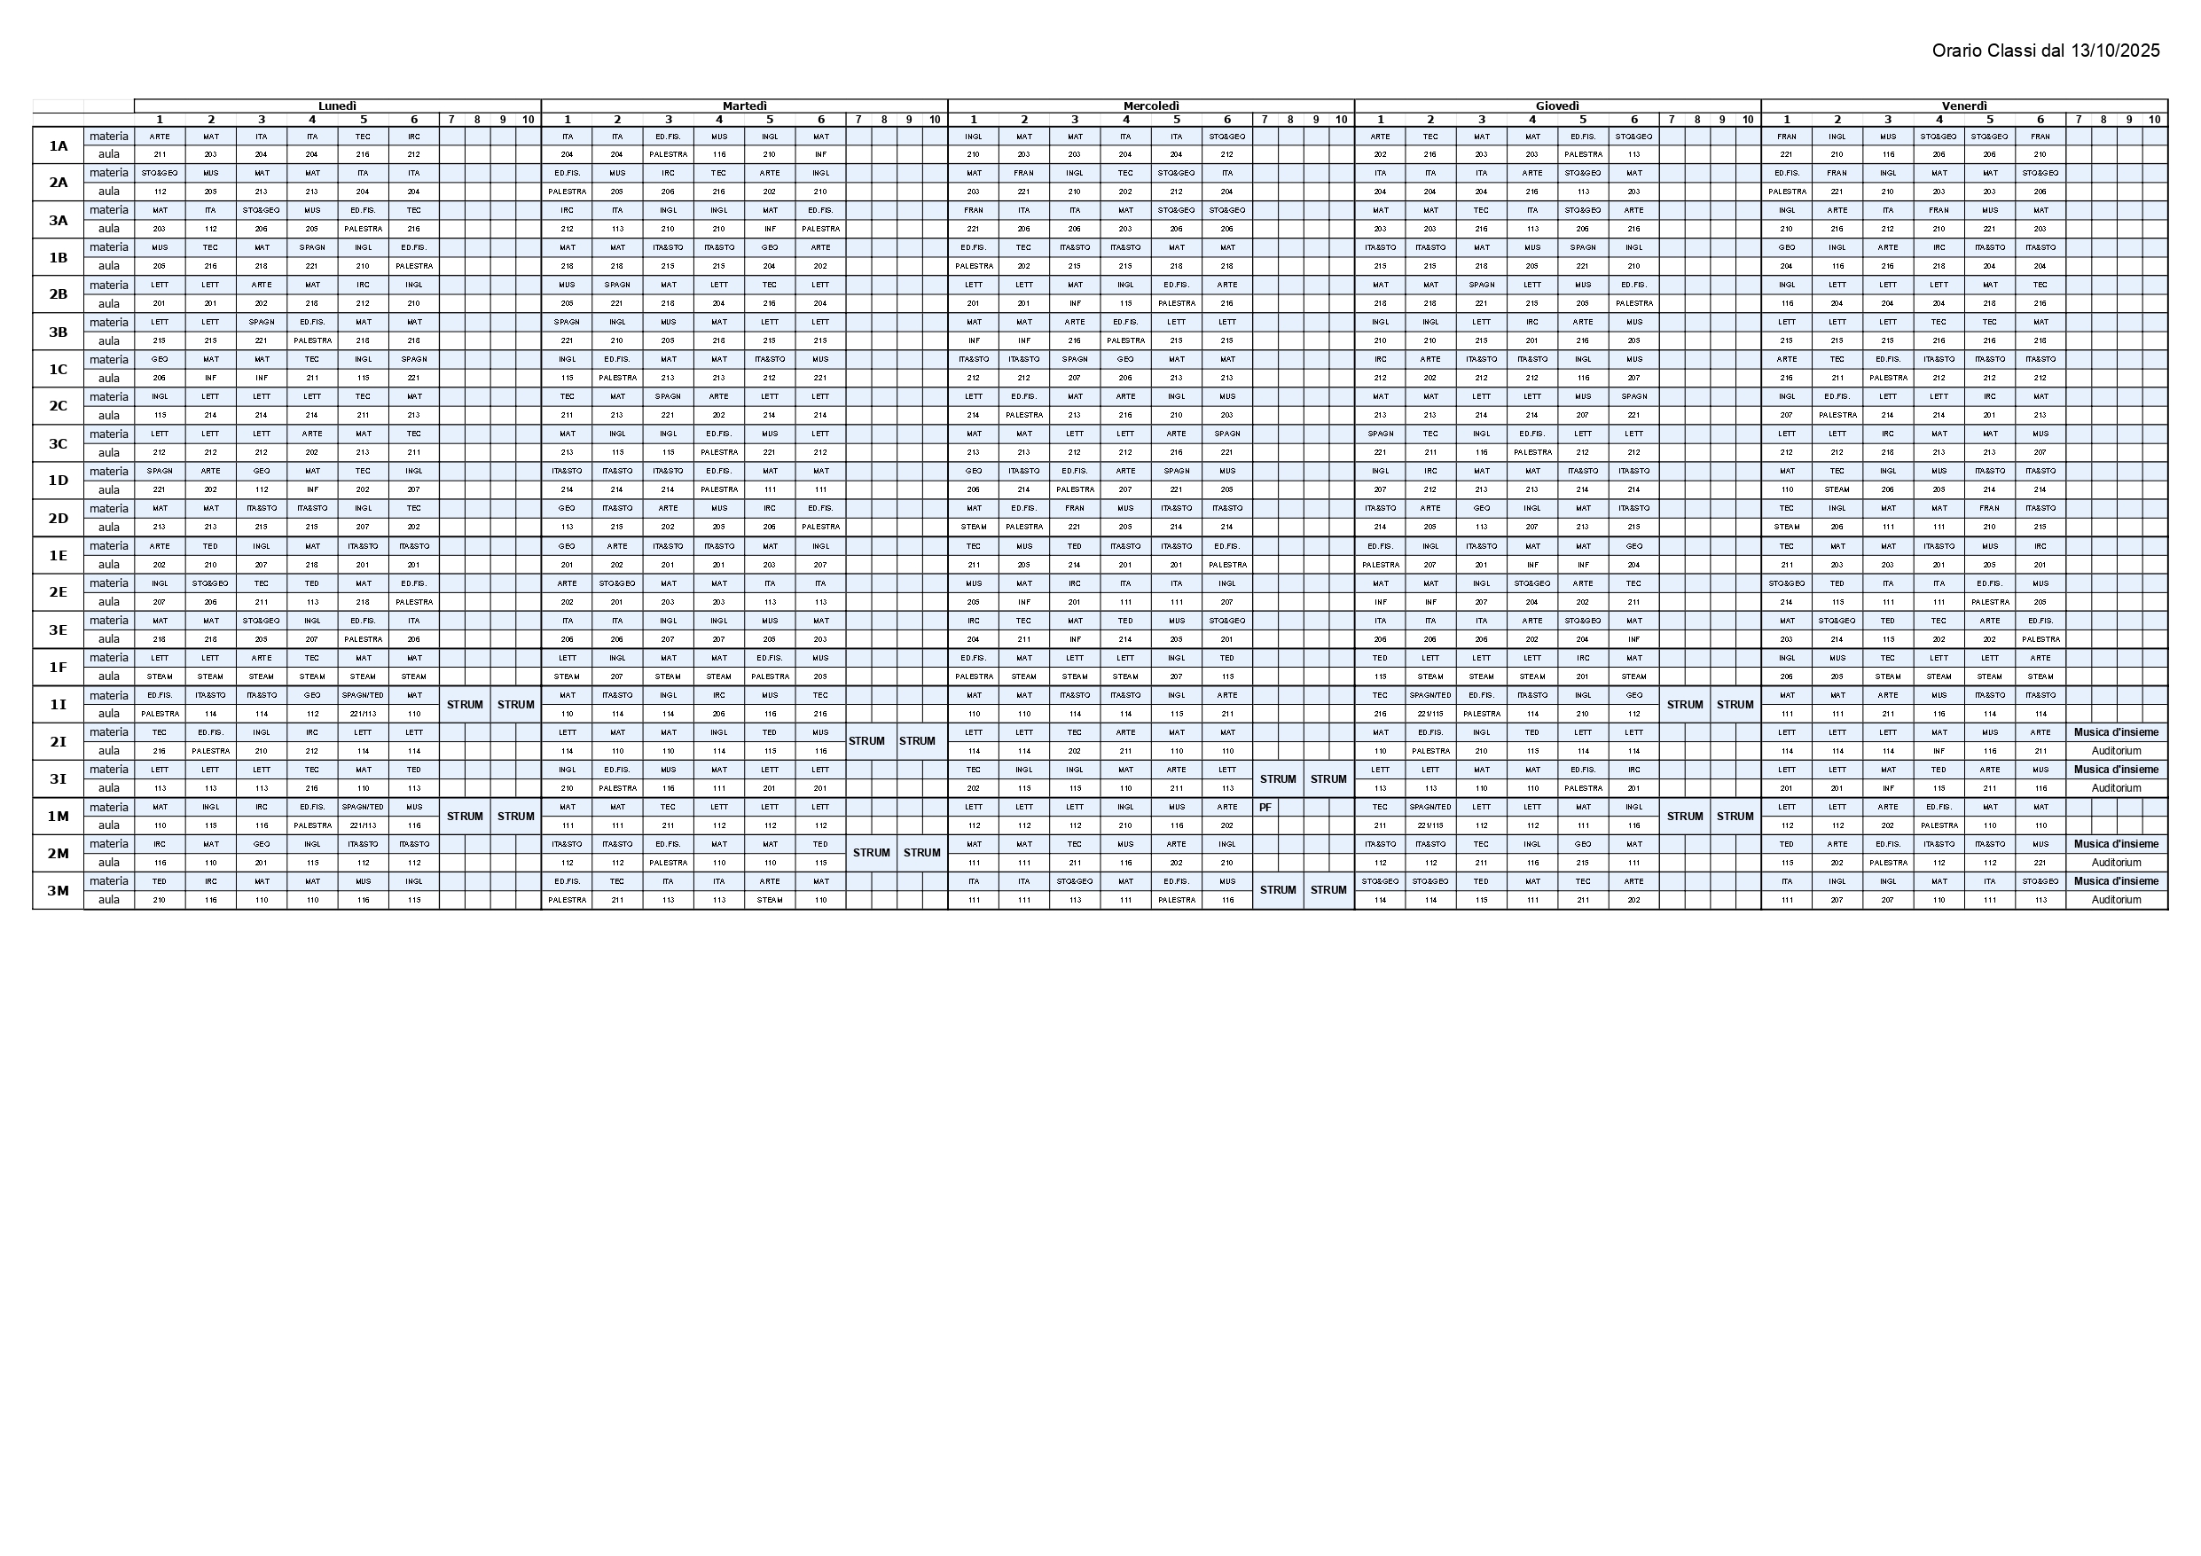Select the 2B class row label
2201x1556 pixels.
click(x=59, y=294)
